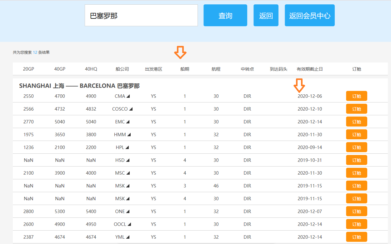Expand COSCO carrier details triangle
Viewport: 391px width, 244px height.
pos(131,109)
